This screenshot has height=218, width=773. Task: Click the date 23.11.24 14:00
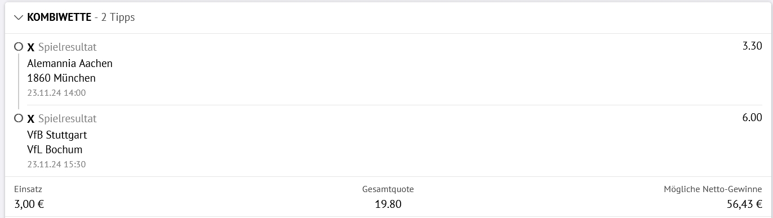pyautogui.click(x=56, y=92)
